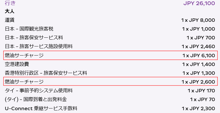Click the 1 x JPY 2,300 amount

point(198,108)
